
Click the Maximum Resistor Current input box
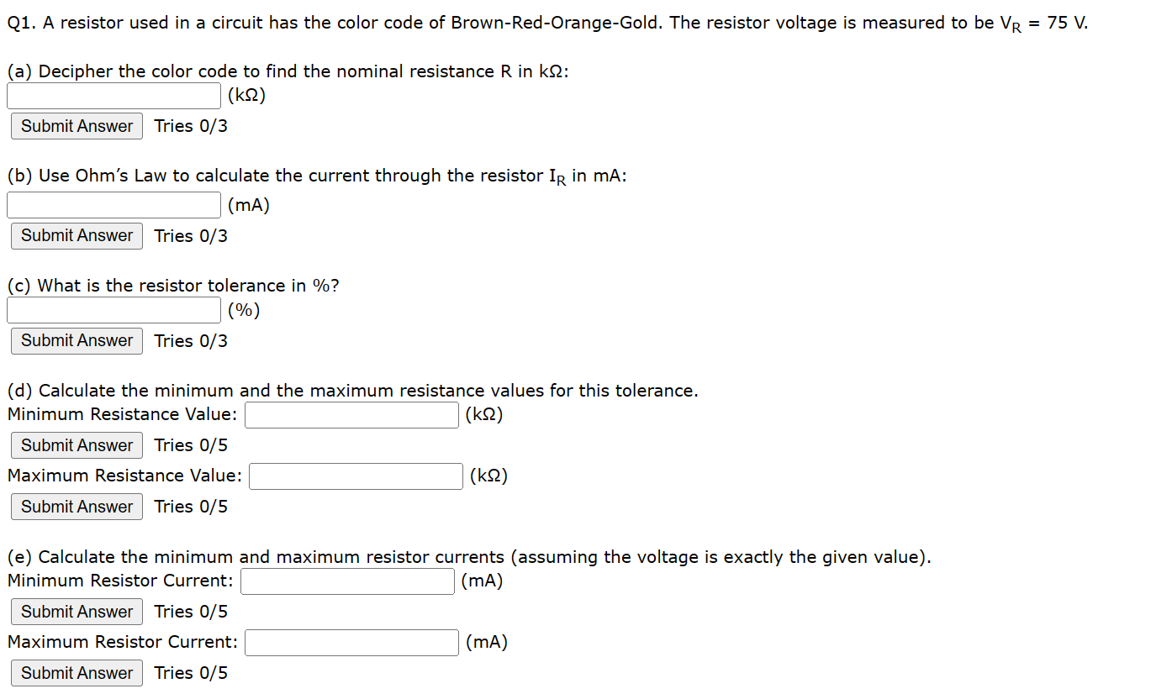click(x=351, y=642)
